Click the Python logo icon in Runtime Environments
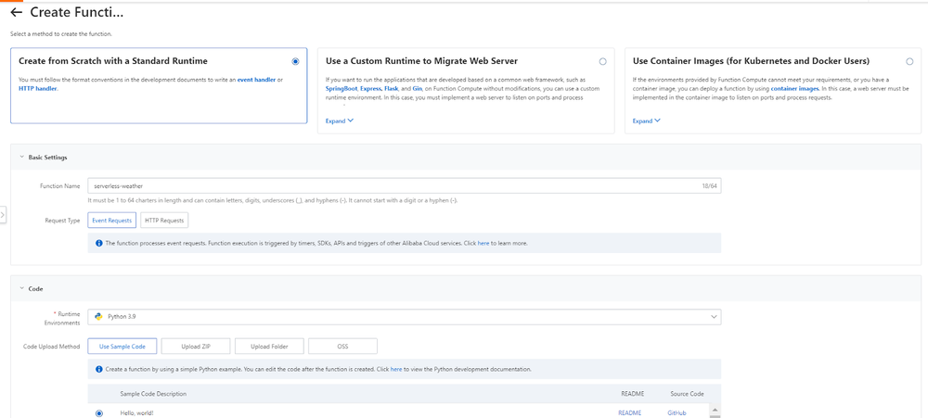 pos(97,316)
